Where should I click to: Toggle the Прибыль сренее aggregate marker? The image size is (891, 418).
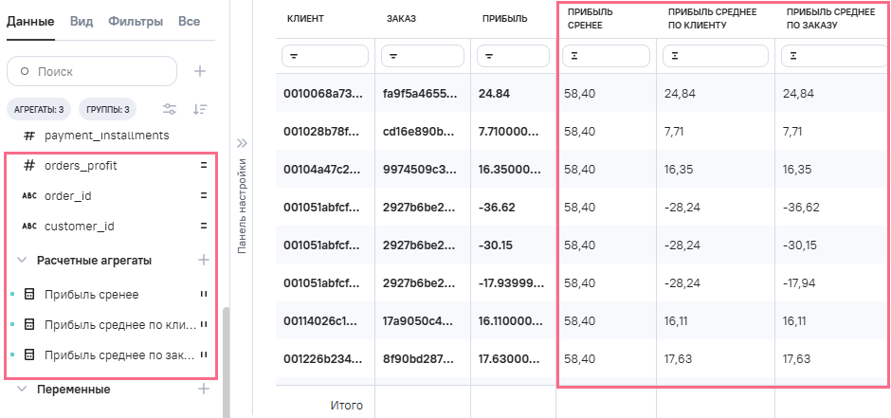(x=203, y=295)
